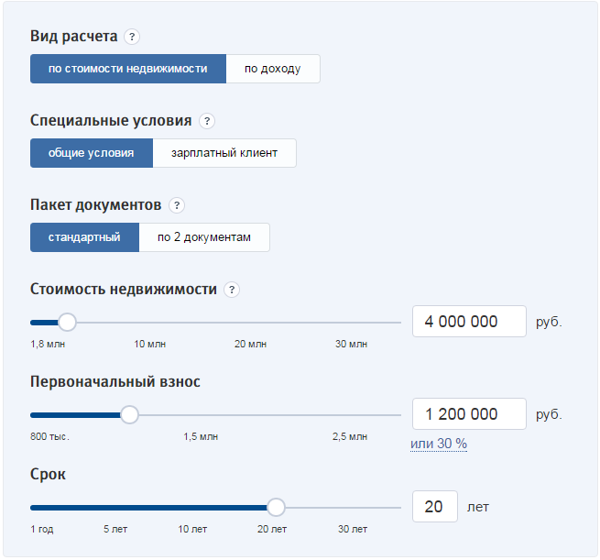Click 10 млн mark on cost slider

[150, 344]
